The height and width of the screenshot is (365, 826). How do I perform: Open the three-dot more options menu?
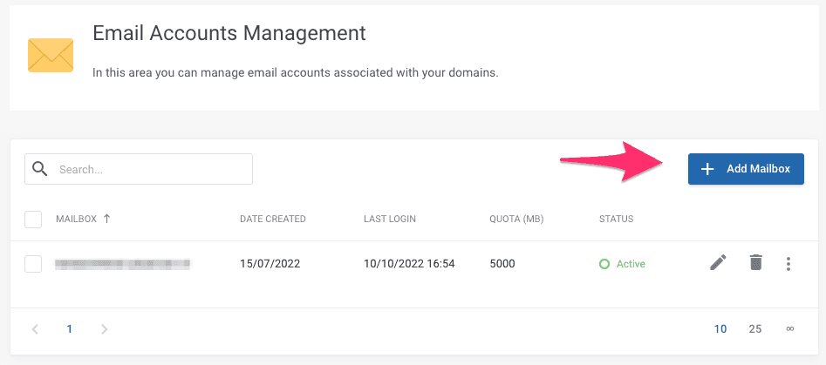788,263
